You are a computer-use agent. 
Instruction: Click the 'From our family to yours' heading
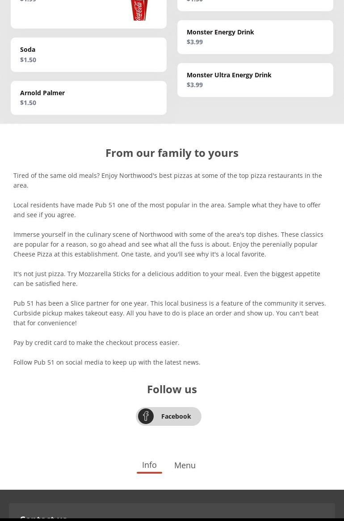pos(172,153)
